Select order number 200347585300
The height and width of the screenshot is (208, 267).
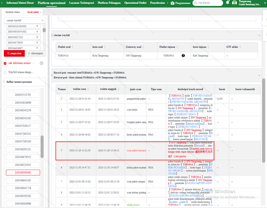(23, 141)
